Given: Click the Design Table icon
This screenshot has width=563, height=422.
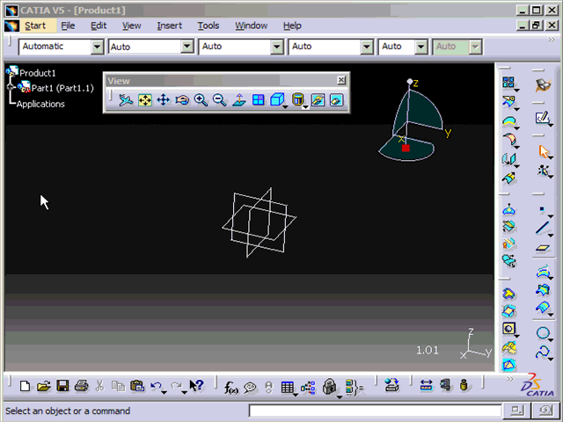Looking at the screenshot, I should [x=288, y=387].
